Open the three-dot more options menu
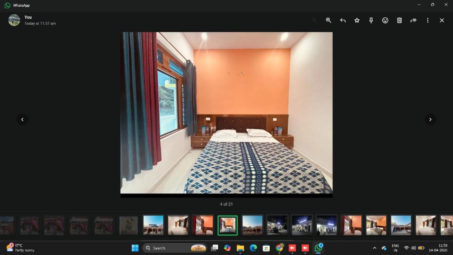 coord(427,20)
